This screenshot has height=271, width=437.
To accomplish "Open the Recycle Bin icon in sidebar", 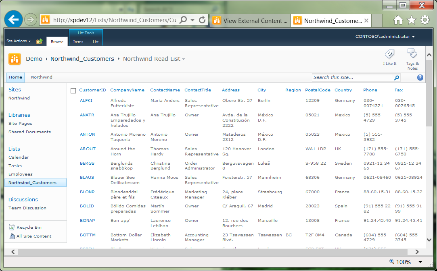I will pyautogui.click(x=12, y=228).
